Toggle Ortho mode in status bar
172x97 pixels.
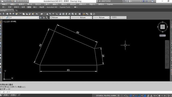(x=127, y=96)
